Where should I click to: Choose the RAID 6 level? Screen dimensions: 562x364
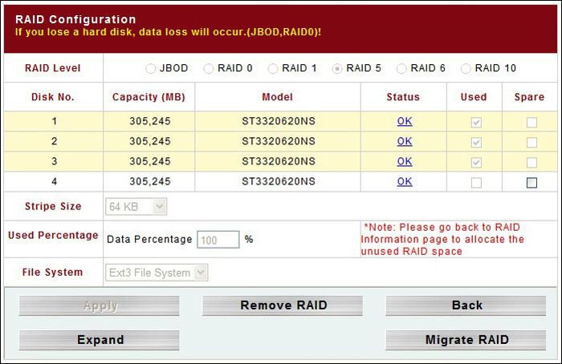401,68
